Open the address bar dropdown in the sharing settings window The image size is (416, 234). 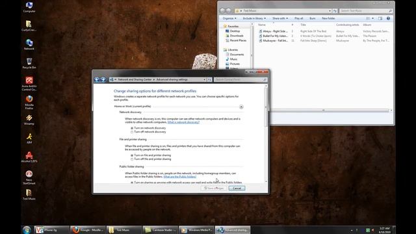(x=204, y=79)
